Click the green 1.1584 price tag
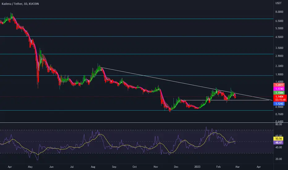The image size is (288, 170). tap(279, 93)
